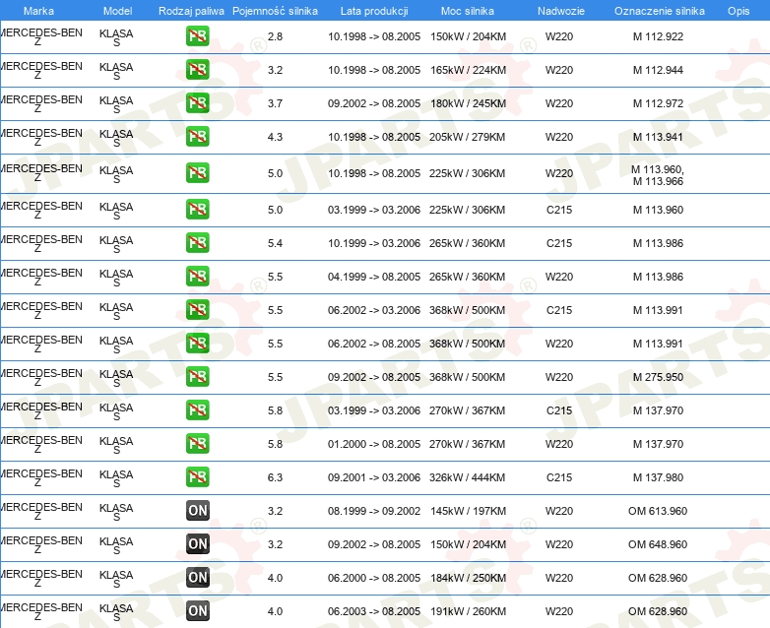The width and height of the screenshot is (770, 628).
Task: Click the power value 145kW / 197KM
Action: [x=468, y=511]
